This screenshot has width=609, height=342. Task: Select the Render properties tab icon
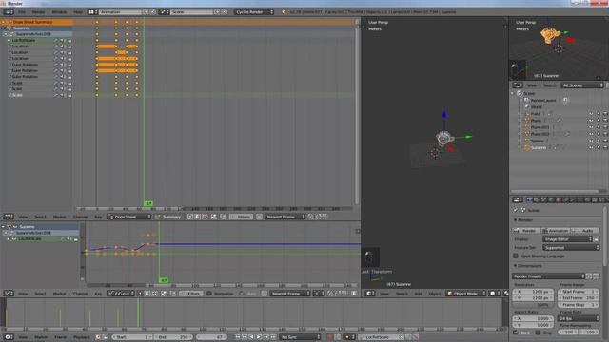[x=529, y=200]
